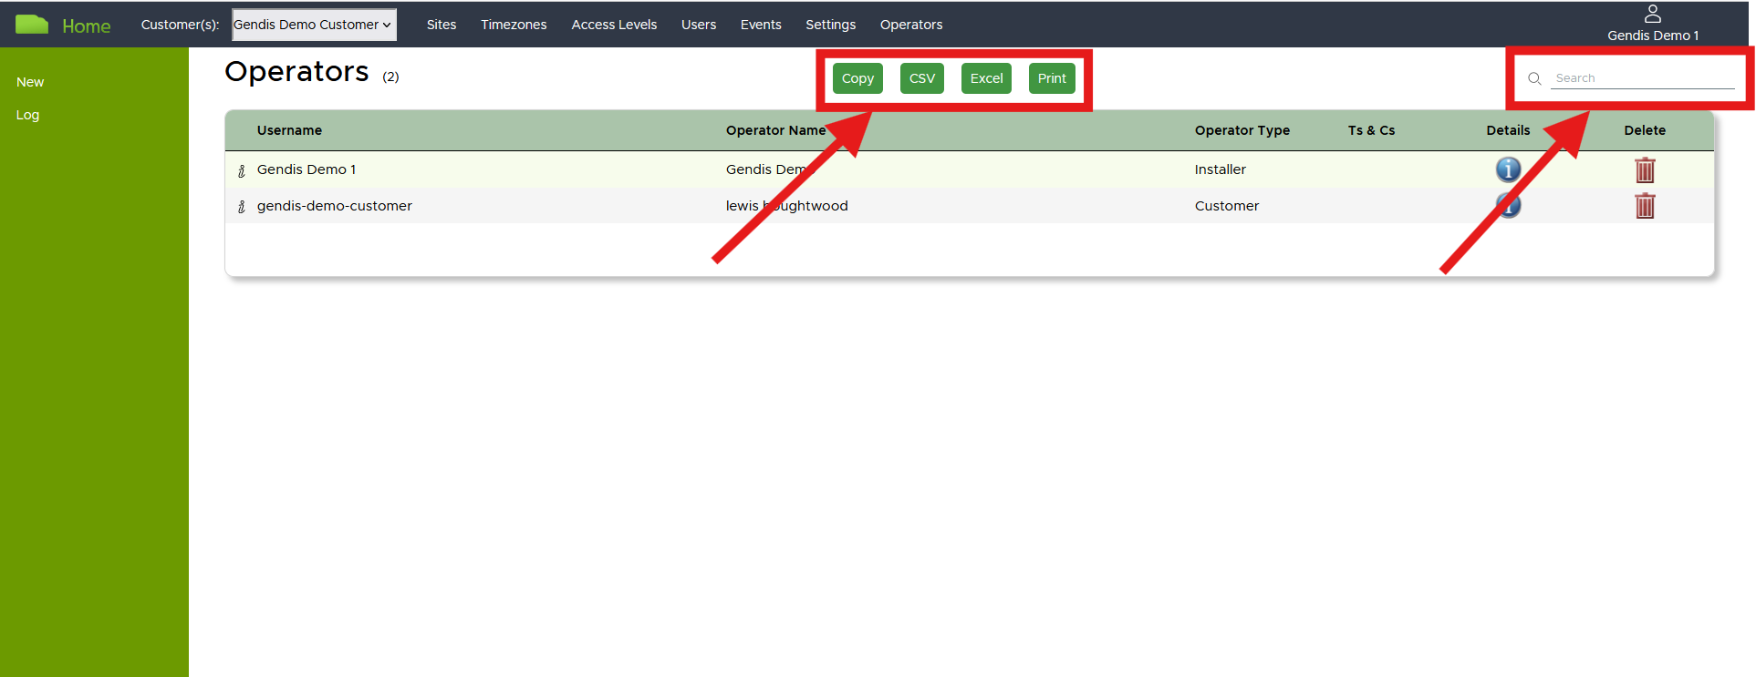This screenshot has width=1756, height=677.
Task: Print the operators list
Action: click(x=1052, y=78)
